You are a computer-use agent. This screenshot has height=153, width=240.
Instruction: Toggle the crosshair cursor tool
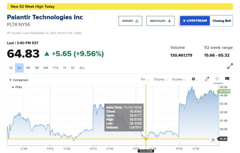pyautogui.click(x=217, y=79)
